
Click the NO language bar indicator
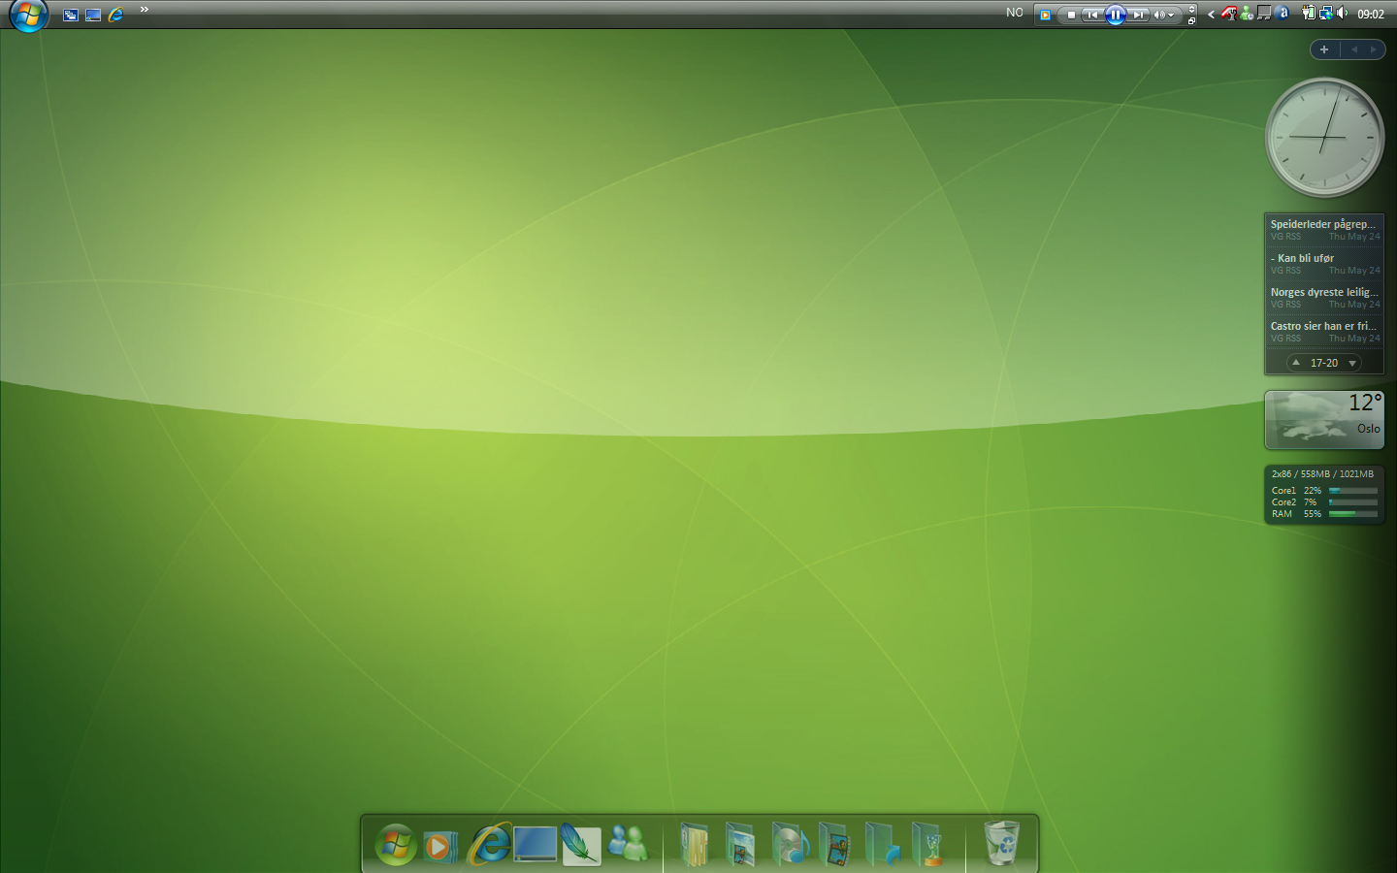coord(1015,13)
